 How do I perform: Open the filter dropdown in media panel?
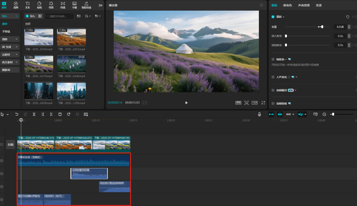coord(98,16)
